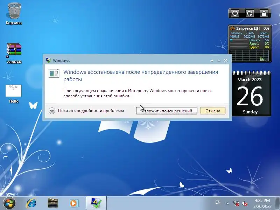Launch Internet Explorer from taskbar

tap(31, 203)
